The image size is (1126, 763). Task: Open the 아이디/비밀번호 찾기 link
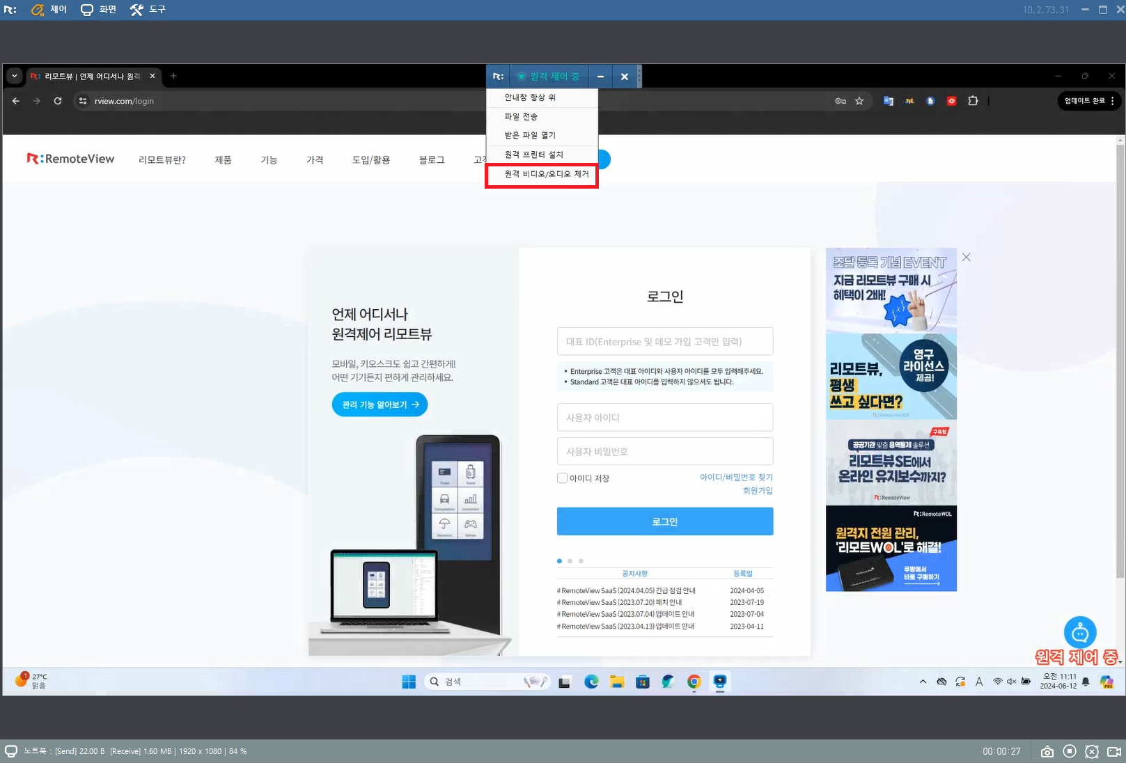(x=736, y=478)
